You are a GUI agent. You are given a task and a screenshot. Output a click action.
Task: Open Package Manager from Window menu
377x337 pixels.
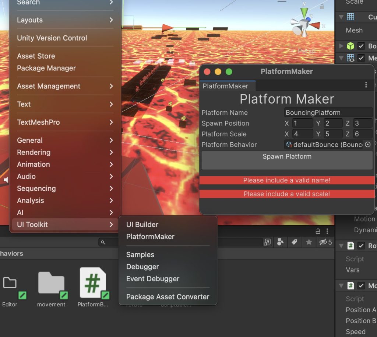tap(46, 68)
